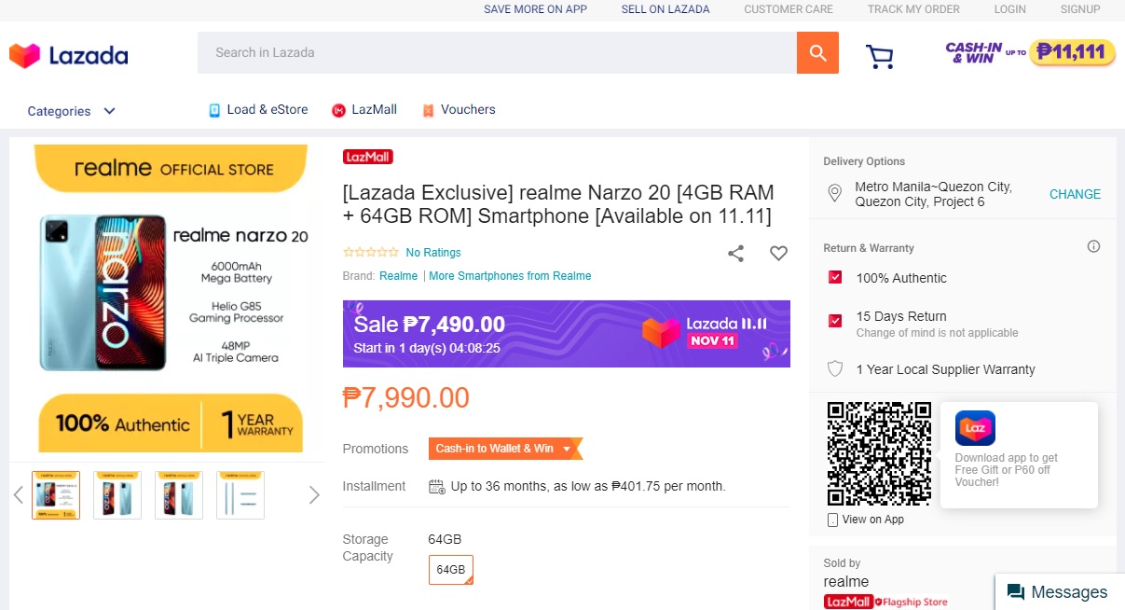Show next product thumbnails arrow

(x=314, y=494)
